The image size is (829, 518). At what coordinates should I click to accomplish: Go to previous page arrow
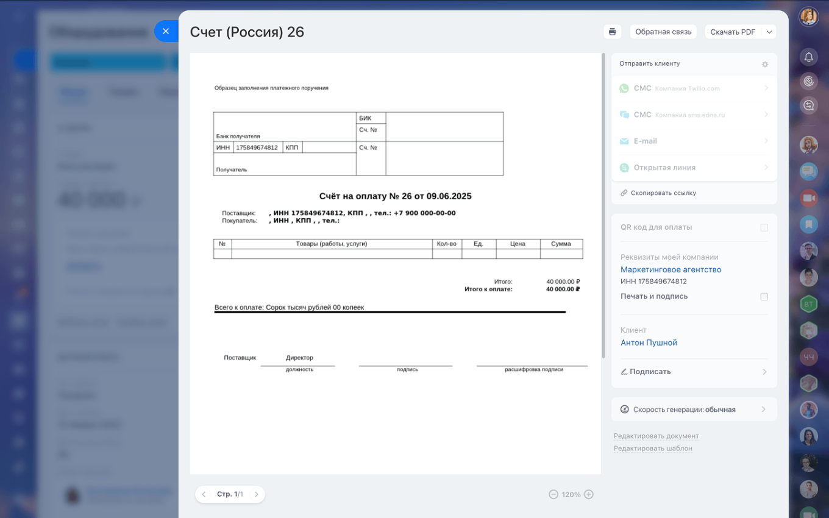click(204, 494)
